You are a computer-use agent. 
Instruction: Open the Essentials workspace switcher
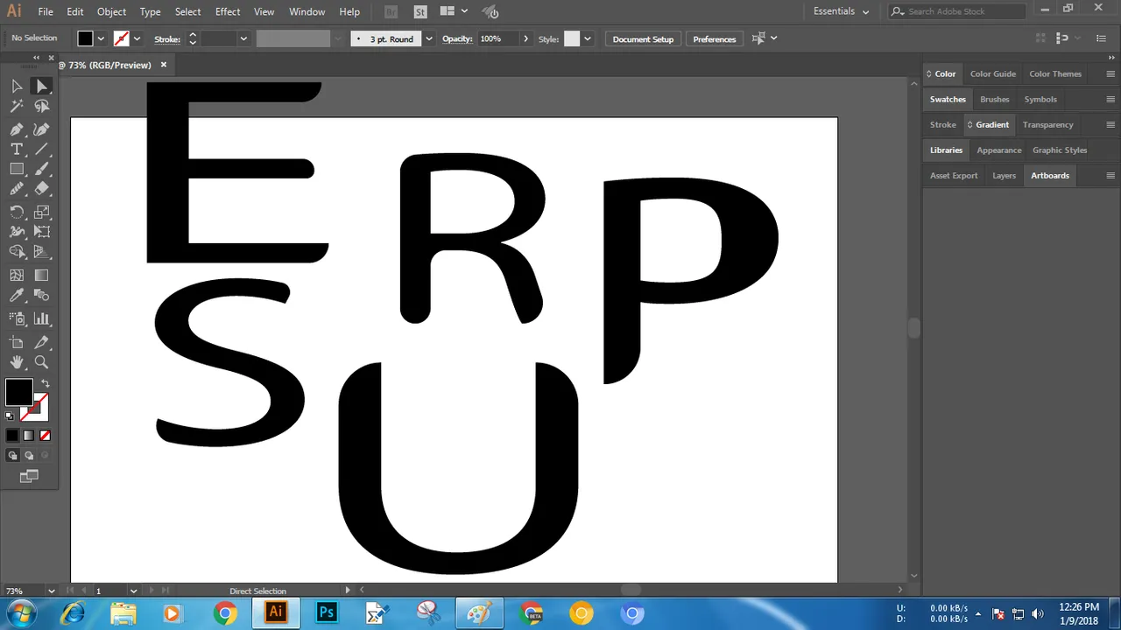[841, 11]
